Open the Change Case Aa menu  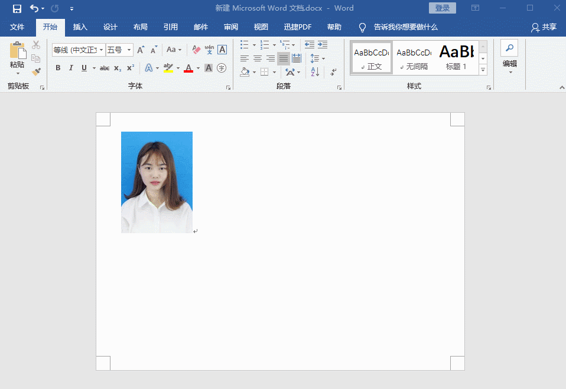[x=174, y=50]
